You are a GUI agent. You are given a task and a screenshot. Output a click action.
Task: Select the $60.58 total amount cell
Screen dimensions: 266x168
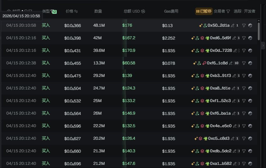129,63
